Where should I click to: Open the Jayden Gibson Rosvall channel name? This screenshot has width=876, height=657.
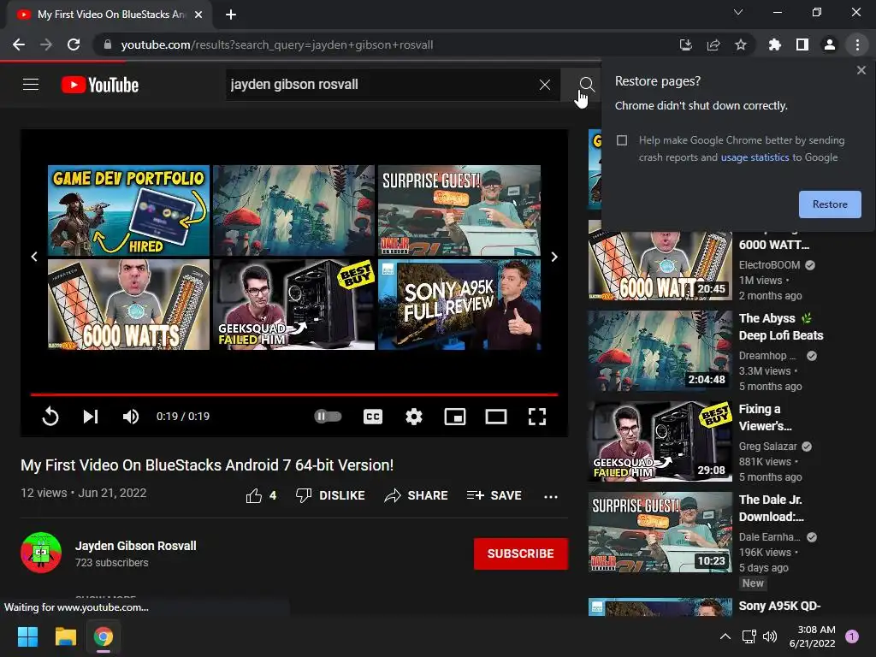(x=136, y=546)
